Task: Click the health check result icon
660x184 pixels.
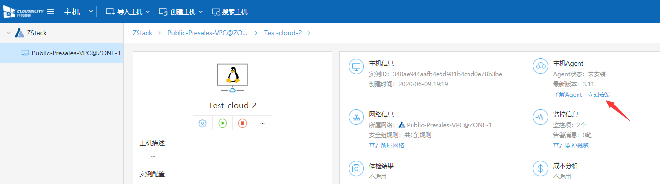Action: click(x=356, y=169)
